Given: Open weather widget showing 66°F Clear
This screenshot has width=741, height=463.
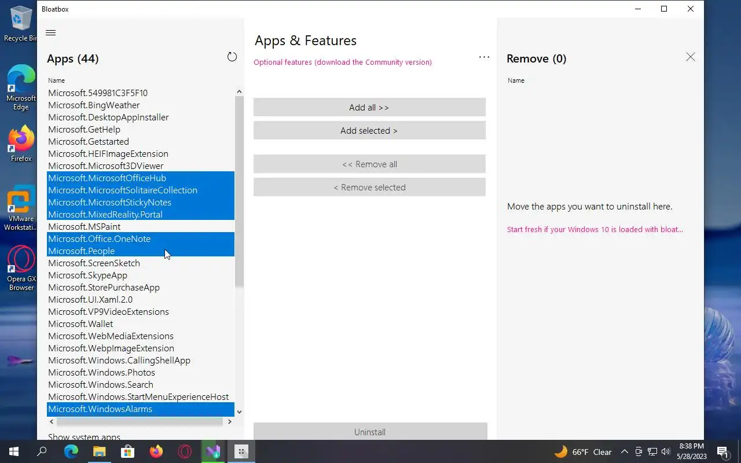Looking at the screenshot, I should [583, 452].
